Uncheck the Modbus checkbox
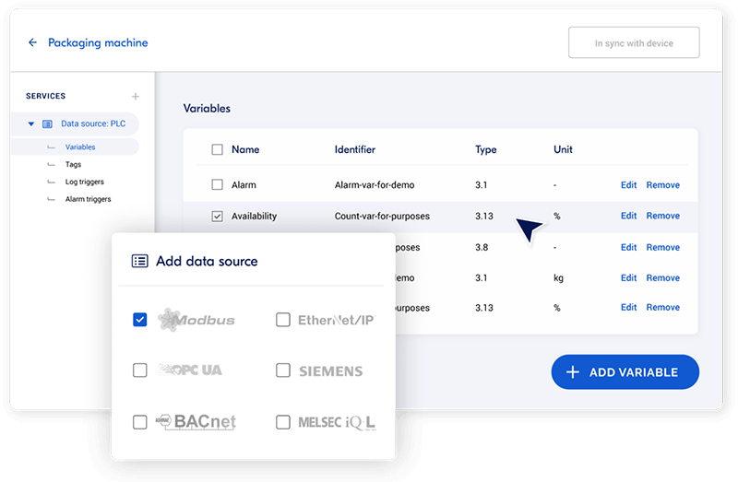Image resolution: width=738 pixels, height=482 pixels. tap(139, 320)
